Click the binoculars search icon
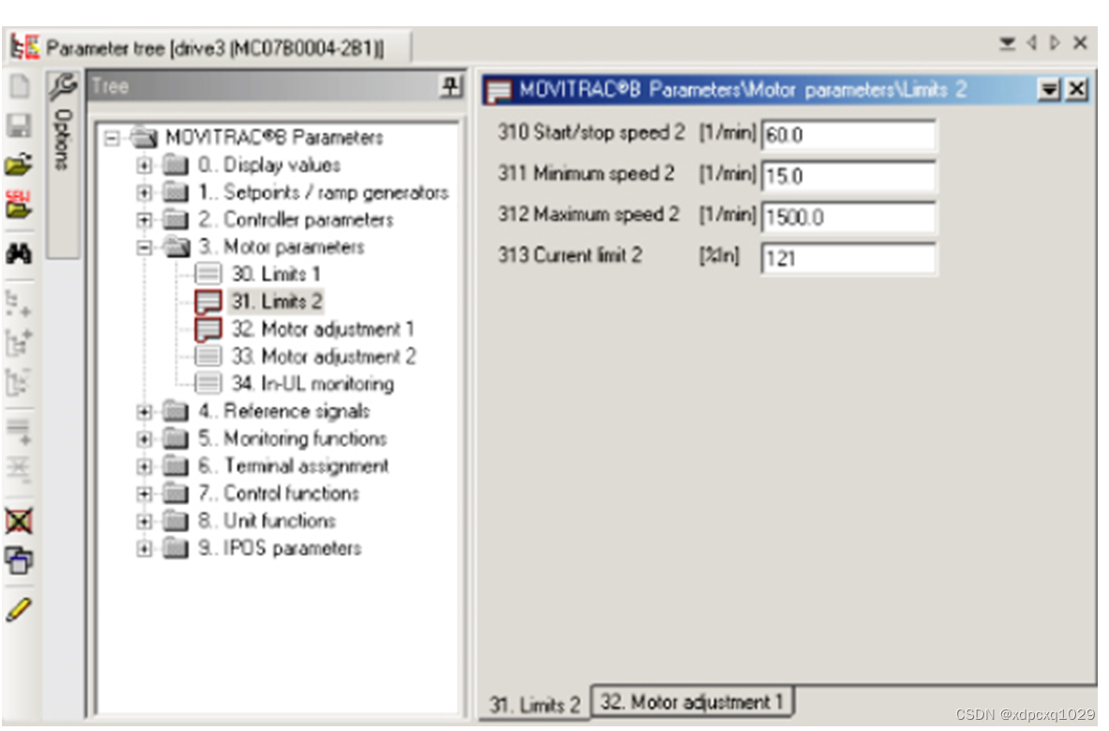1109x731 pixels. point(19,254)
